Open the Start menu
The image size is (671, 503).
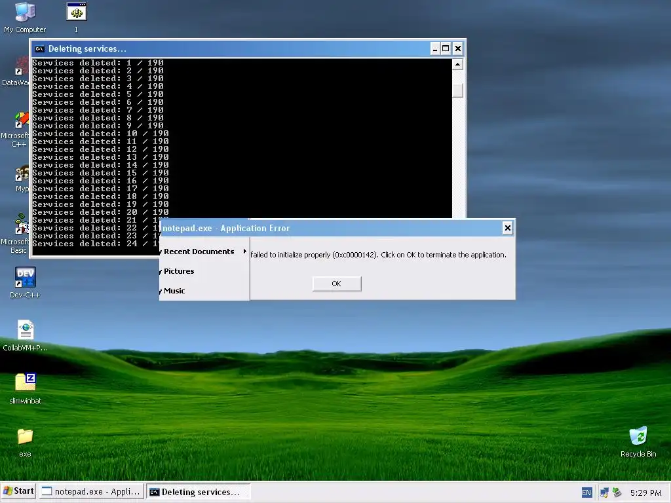(x=18, y=491)
